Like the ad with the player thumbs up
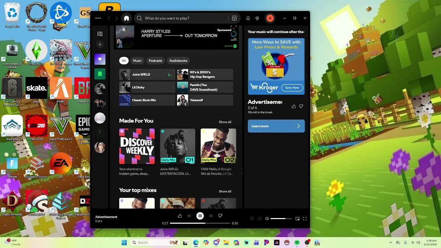Viewport: 441px width, 248px height. 180,216
